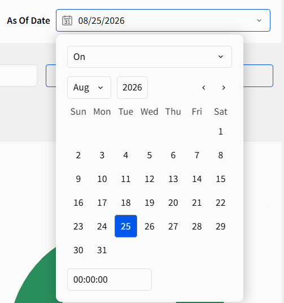The height and width of the screenshot is (303, 284).
Task: Click the 00:00:00 time field
Action: tap(110, 279)
